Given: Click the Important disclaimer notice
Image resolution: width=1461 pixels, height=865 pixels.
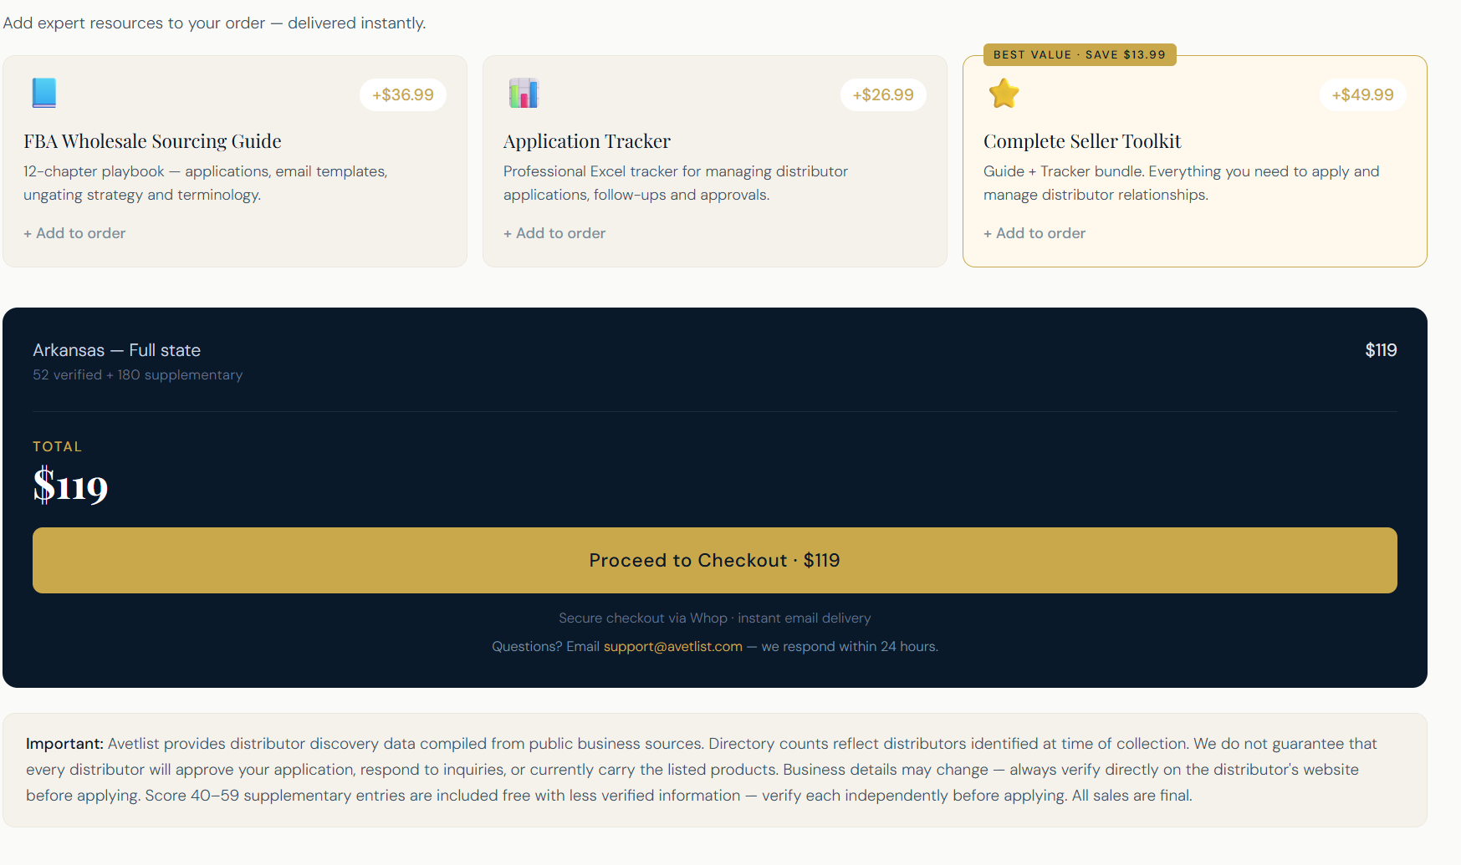Looking at the screenshot, I should pos(715,770).
